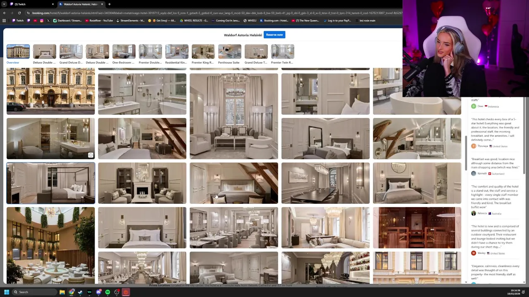The height and width of the screenshot is (297, 529).
Task: Click the address bar URL field
Action: click(x=215, y=13)
